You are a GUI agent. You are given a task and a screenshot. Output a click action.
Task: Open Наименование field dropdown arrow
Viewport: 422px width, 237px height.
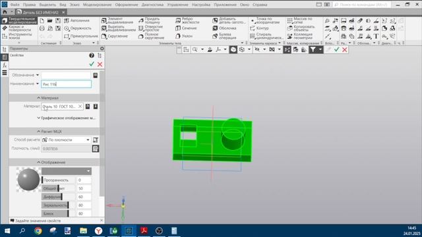[38, 84]
